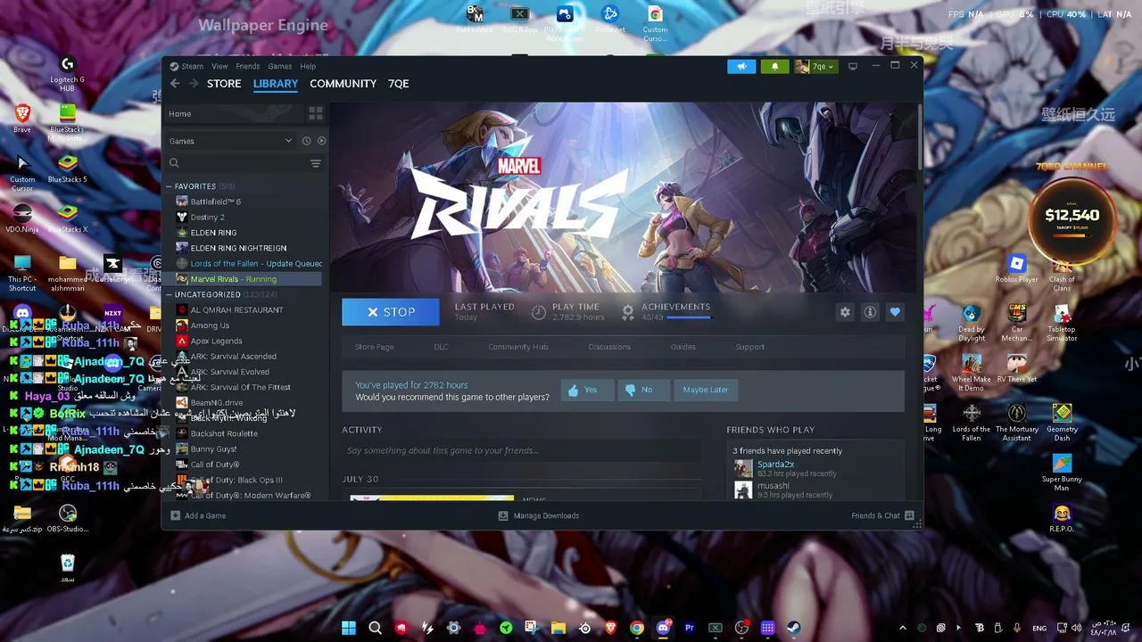This screenshot has width=1142, height=642.
Task: Switch to STORE tab
Action: pyautogui.click(x=224, y=84)
